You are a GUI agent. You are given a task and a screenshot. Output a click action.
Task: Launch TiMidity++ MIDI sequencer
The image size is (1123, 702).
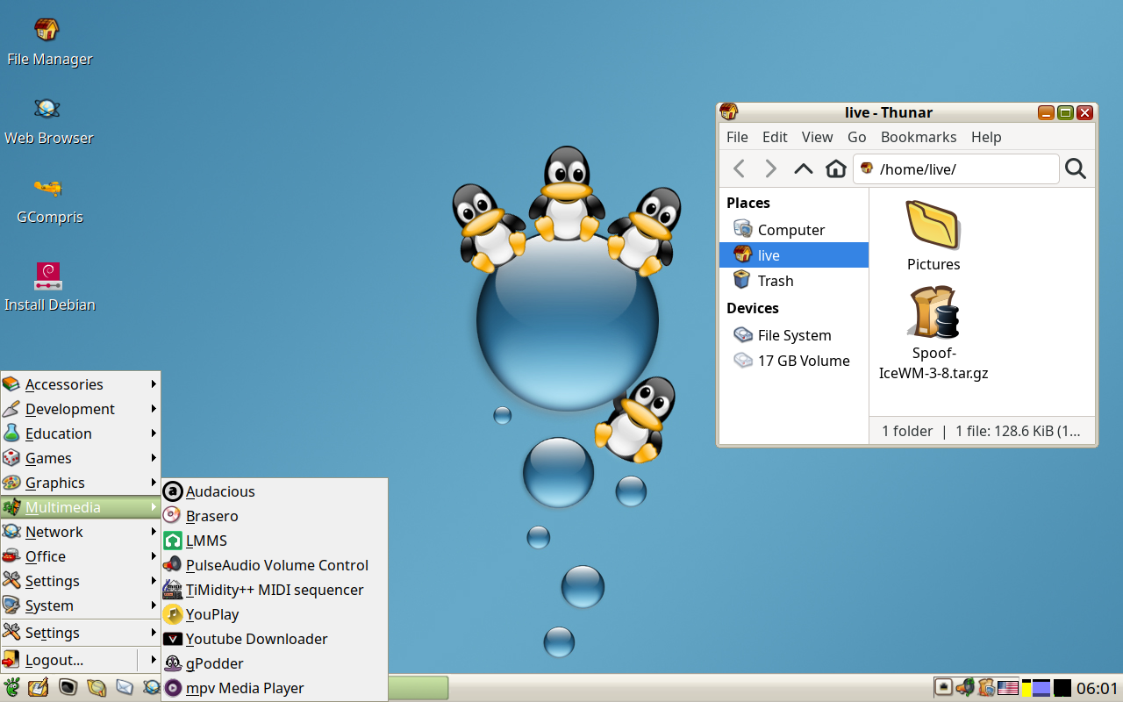tap(275, 590)
